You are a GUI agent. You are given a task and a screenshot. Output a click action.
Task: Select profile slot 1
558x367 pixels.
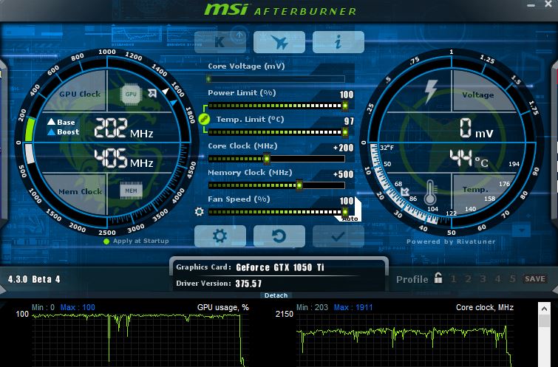click(453, 278)
